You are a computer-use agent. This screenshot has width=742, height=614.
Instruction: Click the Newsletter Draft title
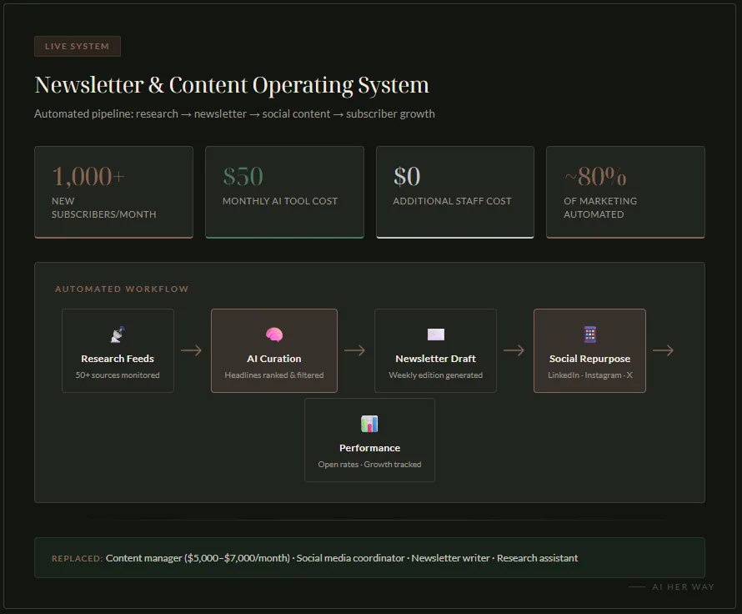pyautogui.click(x=436, y=359)
